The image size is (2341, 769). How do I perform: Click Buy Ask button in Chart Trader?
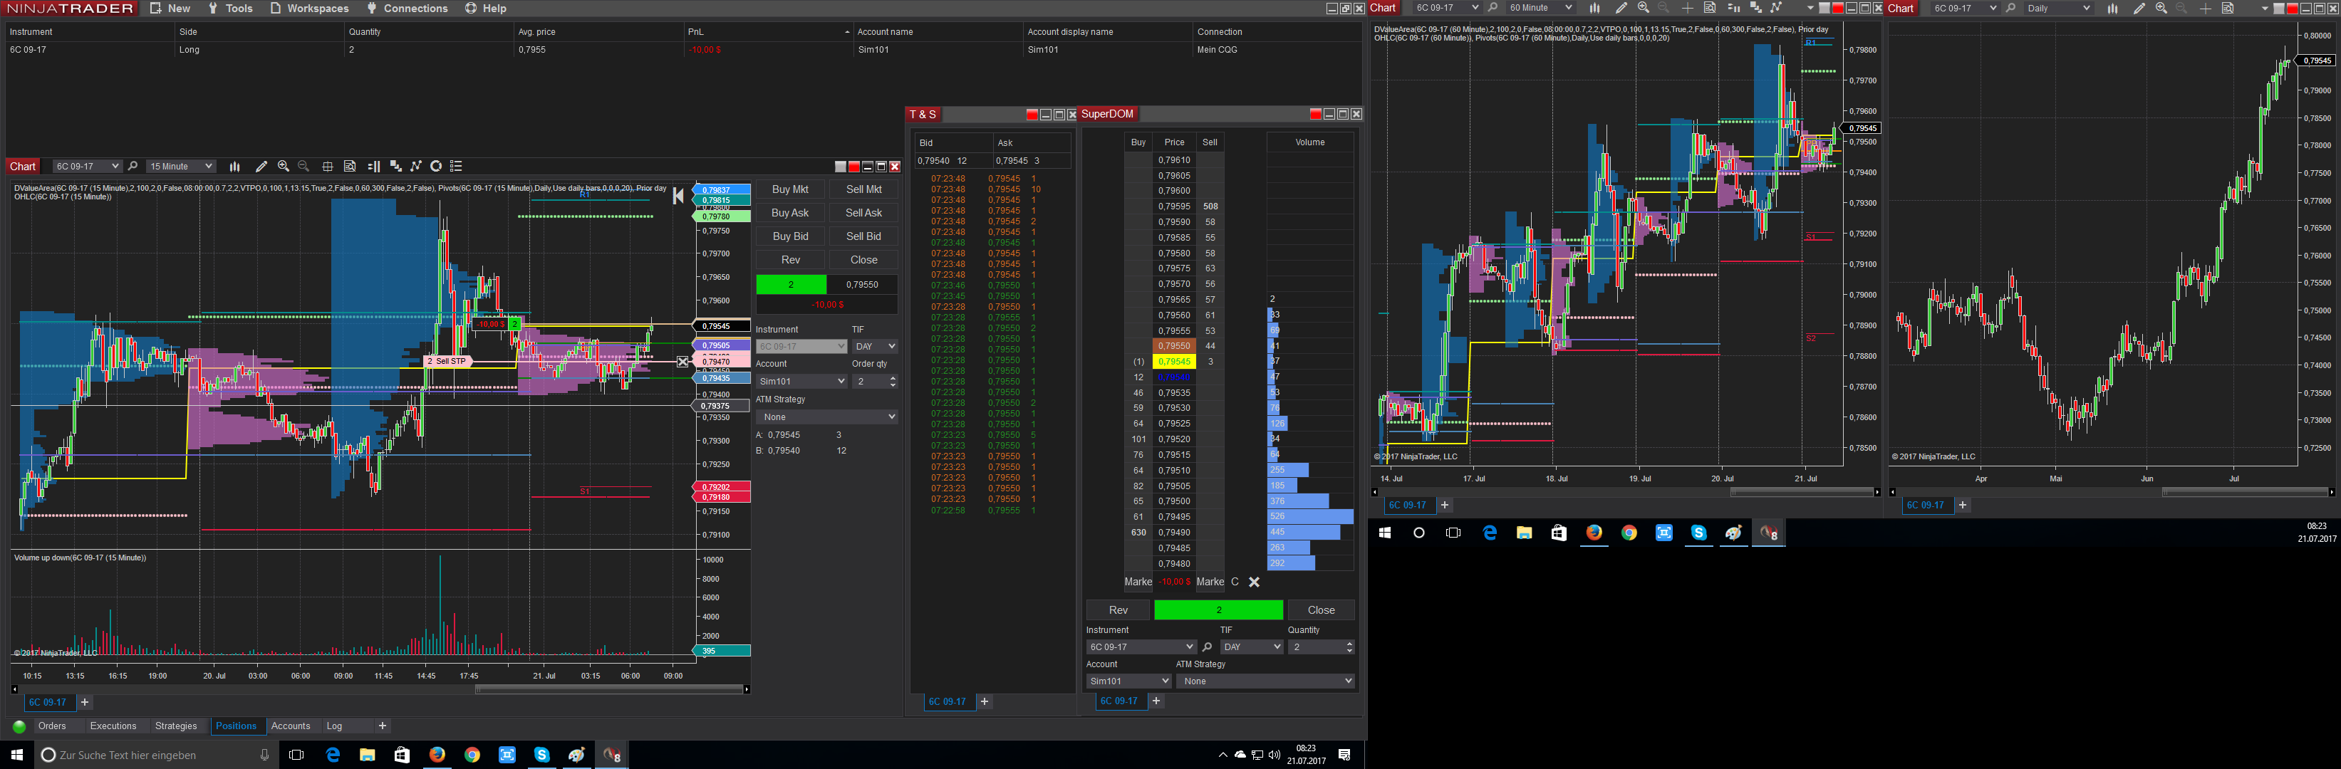pyautogui.click(x=790, y=212)
